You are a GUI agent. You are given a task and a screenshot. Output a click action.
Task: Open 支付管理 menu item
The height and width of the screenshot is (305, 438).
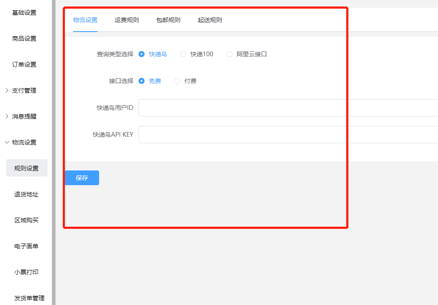tap(24, 90)
